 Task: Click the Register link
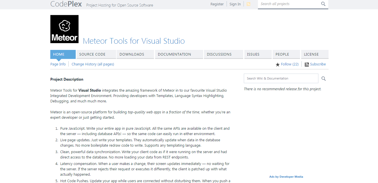pyautogui.click(x=217, y=4)
